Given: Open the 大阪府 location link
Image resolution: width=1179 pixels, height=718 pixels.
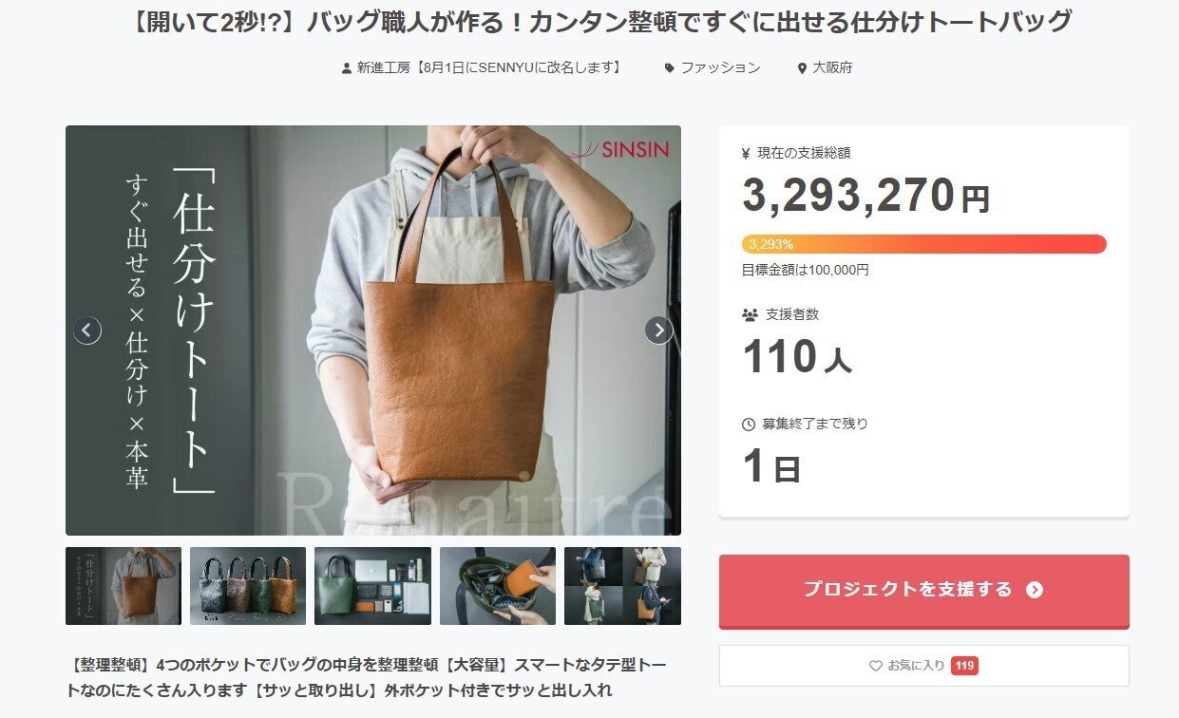Looking at the screenshot, I should point(832,68).
